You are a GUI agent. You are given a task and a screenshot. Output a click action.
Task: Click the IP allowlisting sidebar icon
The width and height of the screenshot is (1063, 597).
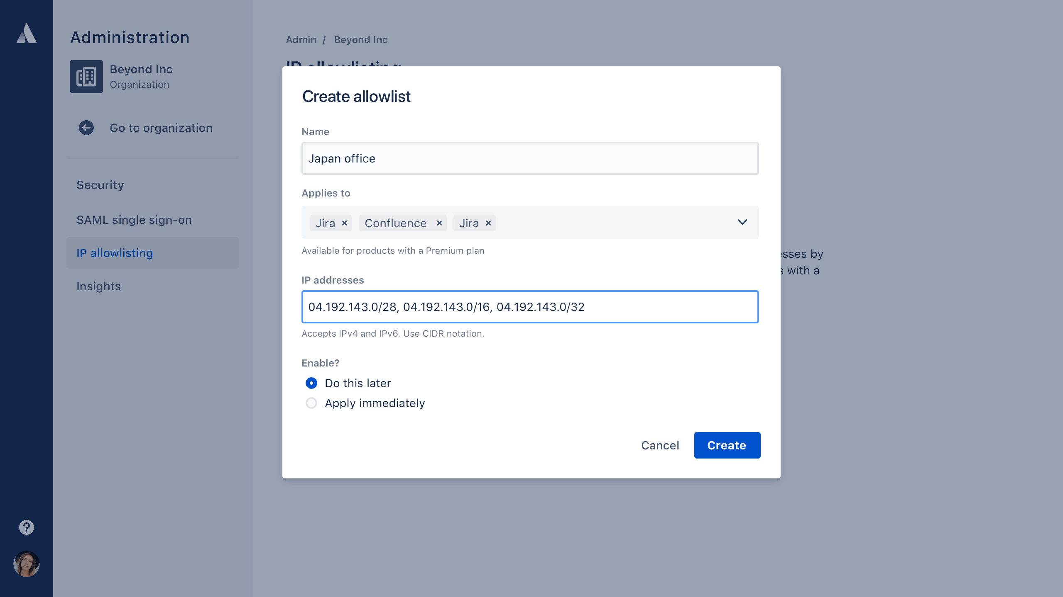(x=115, y=253)
